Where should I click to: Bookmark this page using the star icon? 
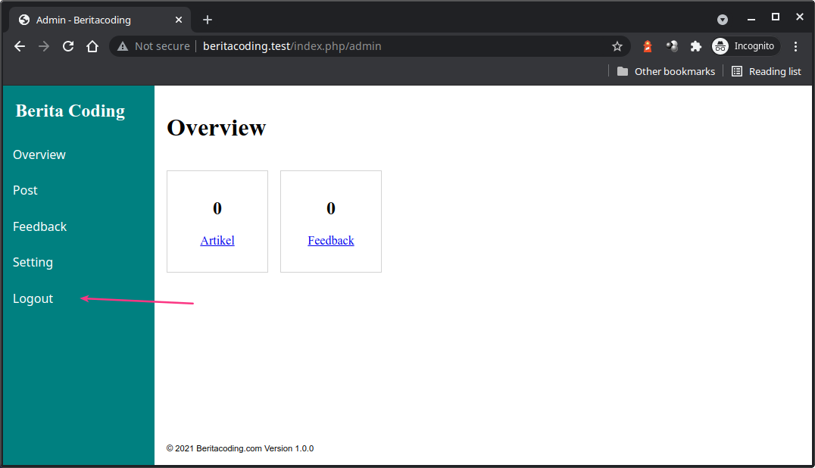coord(617,46)
